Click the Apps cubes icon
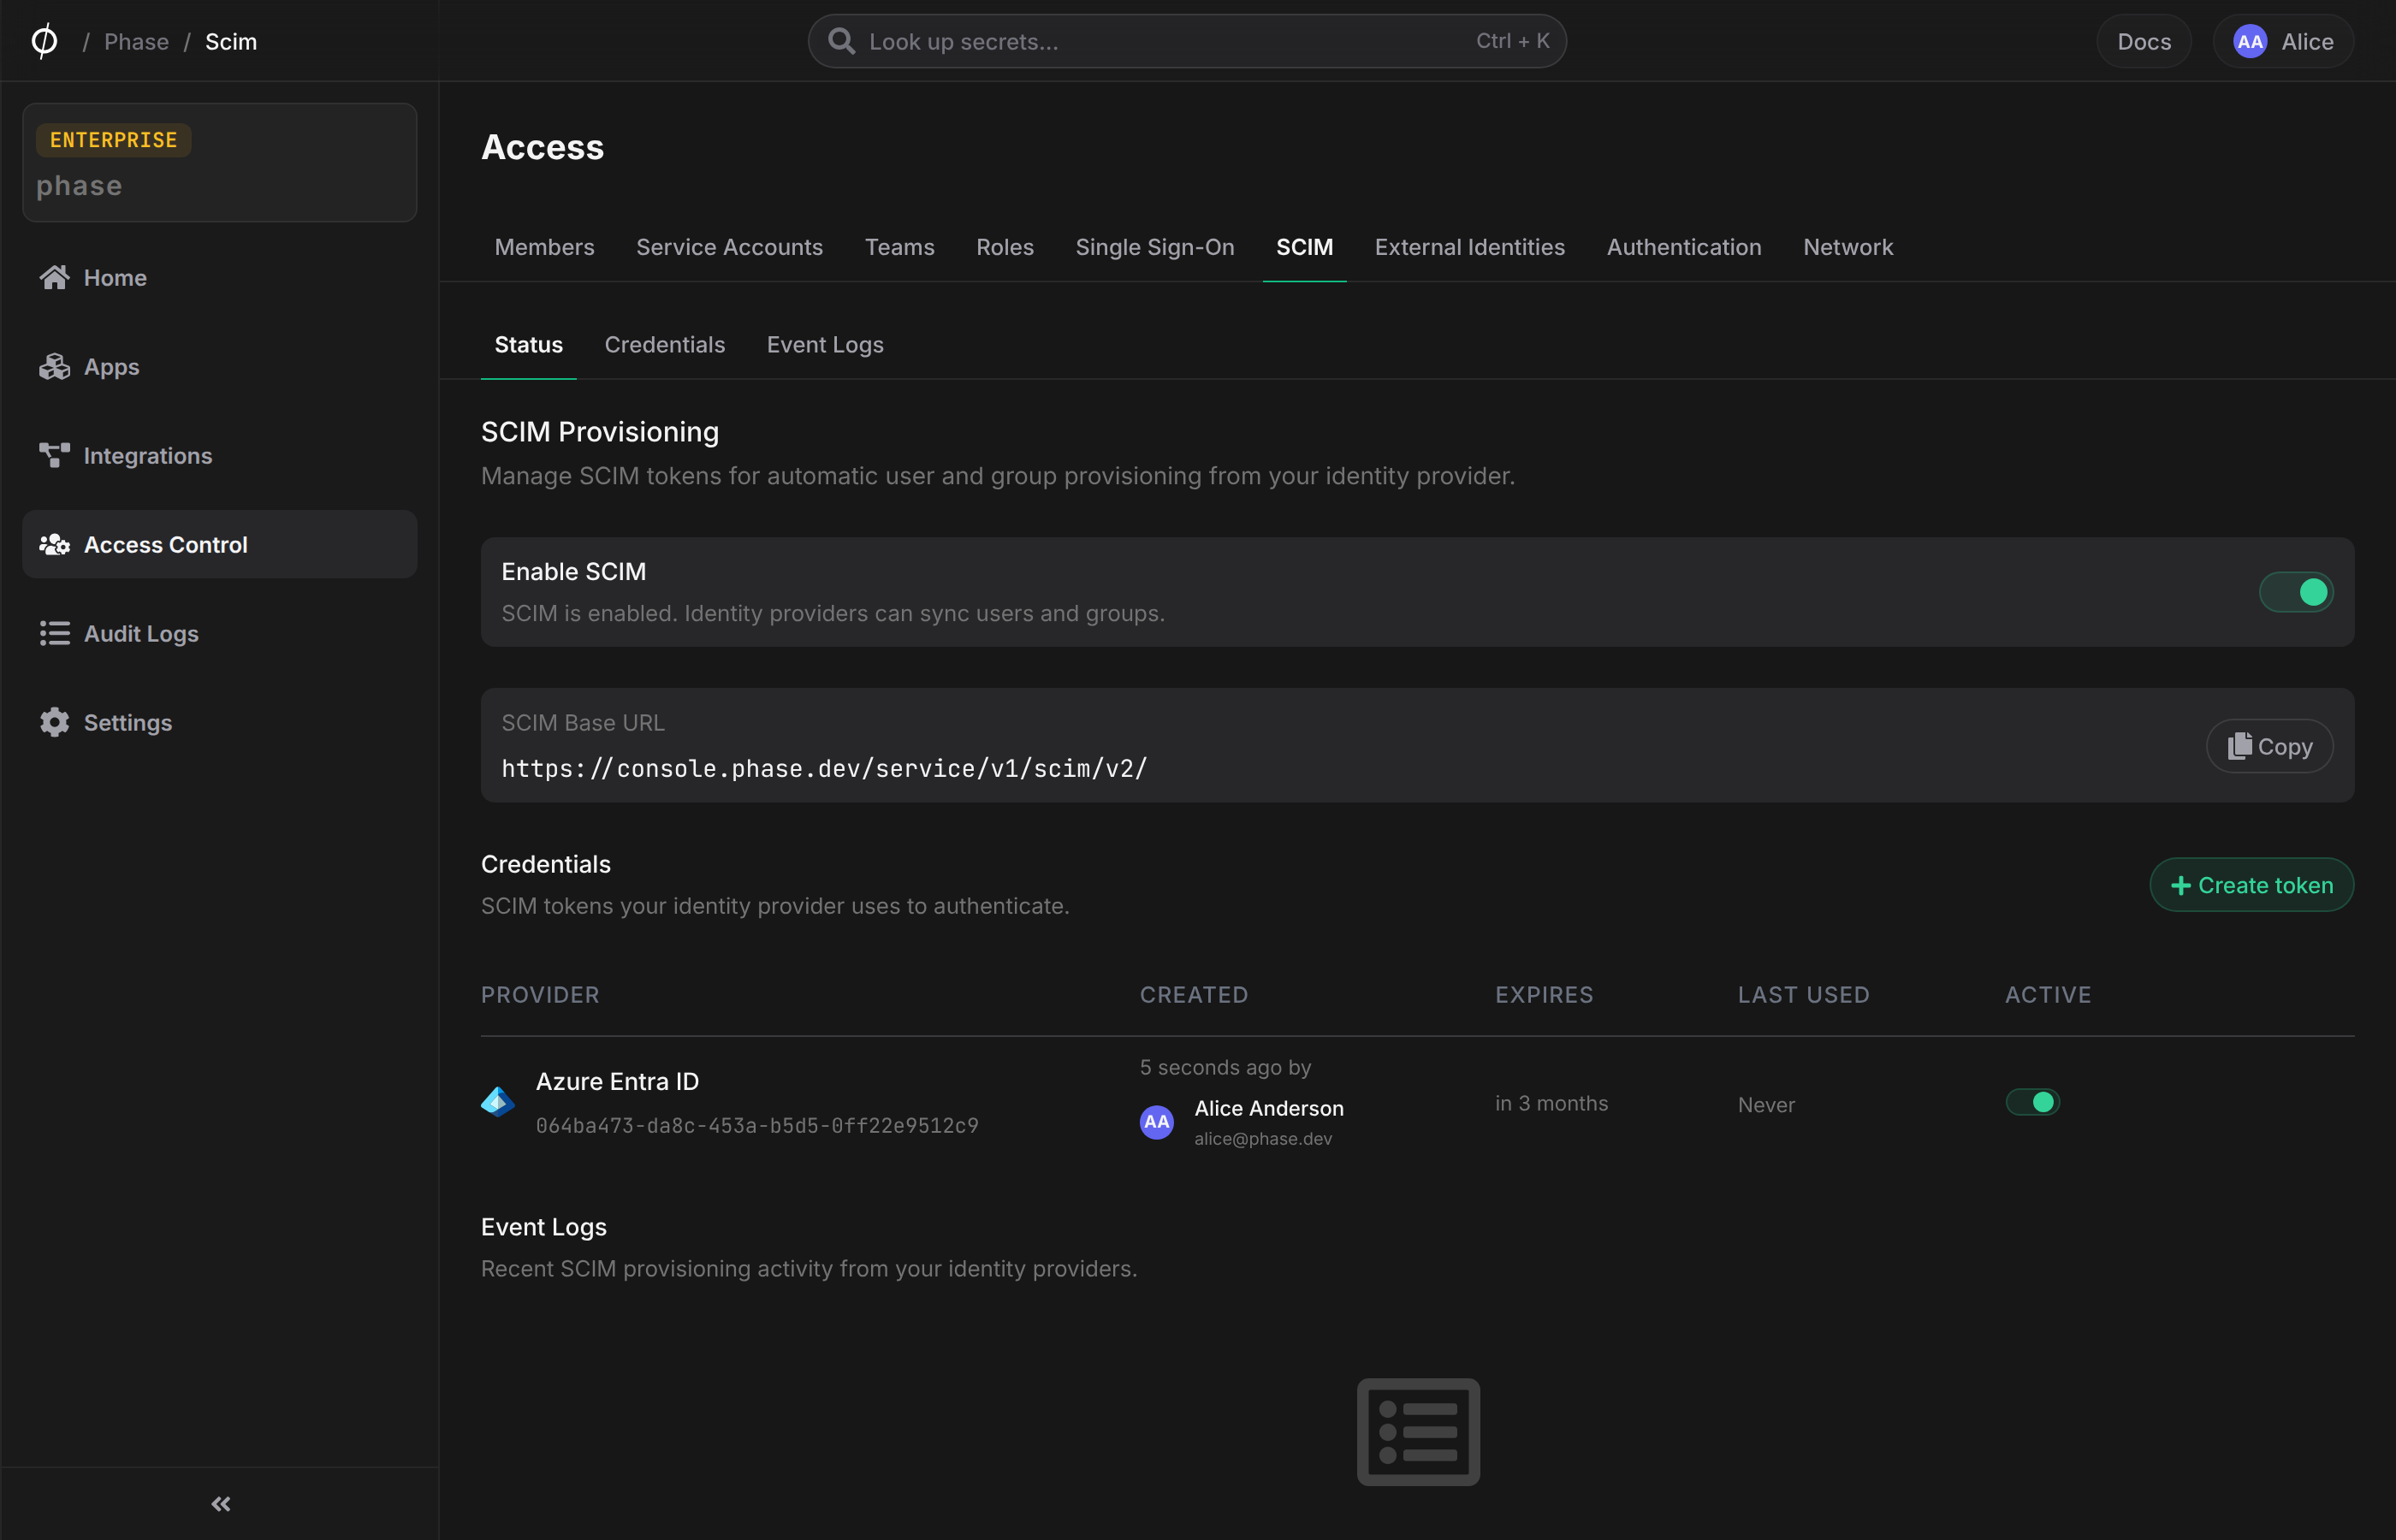The width and height of the screenshot is (2396, 1540). 54,367
